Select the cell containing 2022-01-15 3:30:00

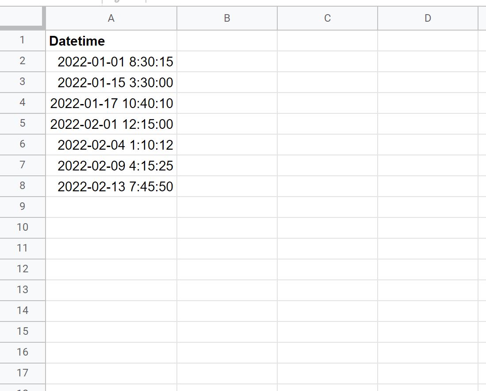[111, 82]
